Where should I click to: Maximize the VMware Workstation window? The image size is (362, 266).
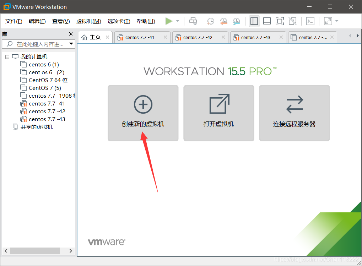[x=330, y=7]
